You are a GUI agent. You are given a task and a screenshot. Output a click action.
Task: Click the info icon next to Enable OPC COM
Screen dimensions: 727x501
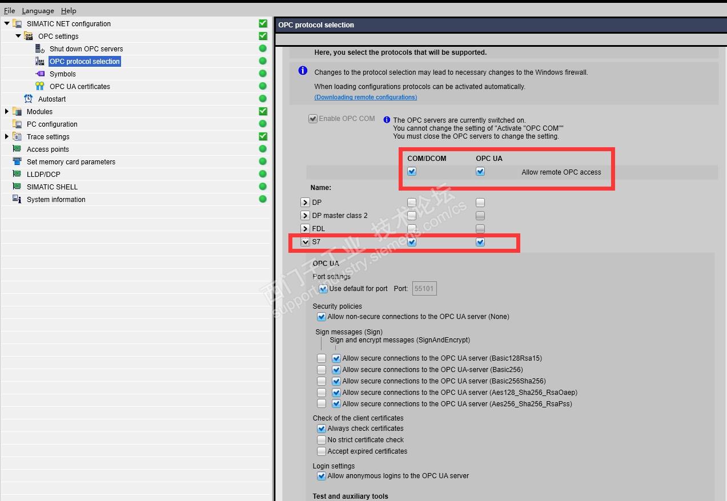tap(387, 120)
